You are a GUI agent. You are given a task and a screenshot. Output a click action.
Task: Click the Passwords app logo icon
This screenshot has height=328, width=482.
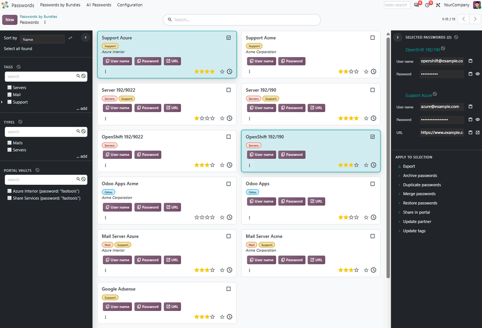click(5, 5)
